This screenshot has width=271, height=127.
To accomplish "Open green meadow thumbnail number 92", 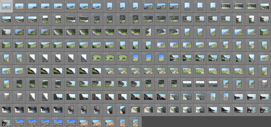I will pos(97,58).
